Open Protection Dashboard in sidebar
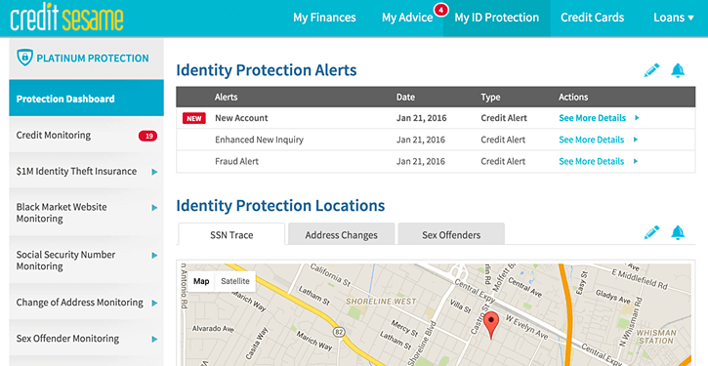 [x=86, y=99]
